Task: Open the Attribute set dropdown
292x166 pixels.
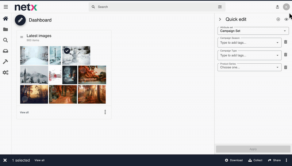Action: [x=253, y=31]
